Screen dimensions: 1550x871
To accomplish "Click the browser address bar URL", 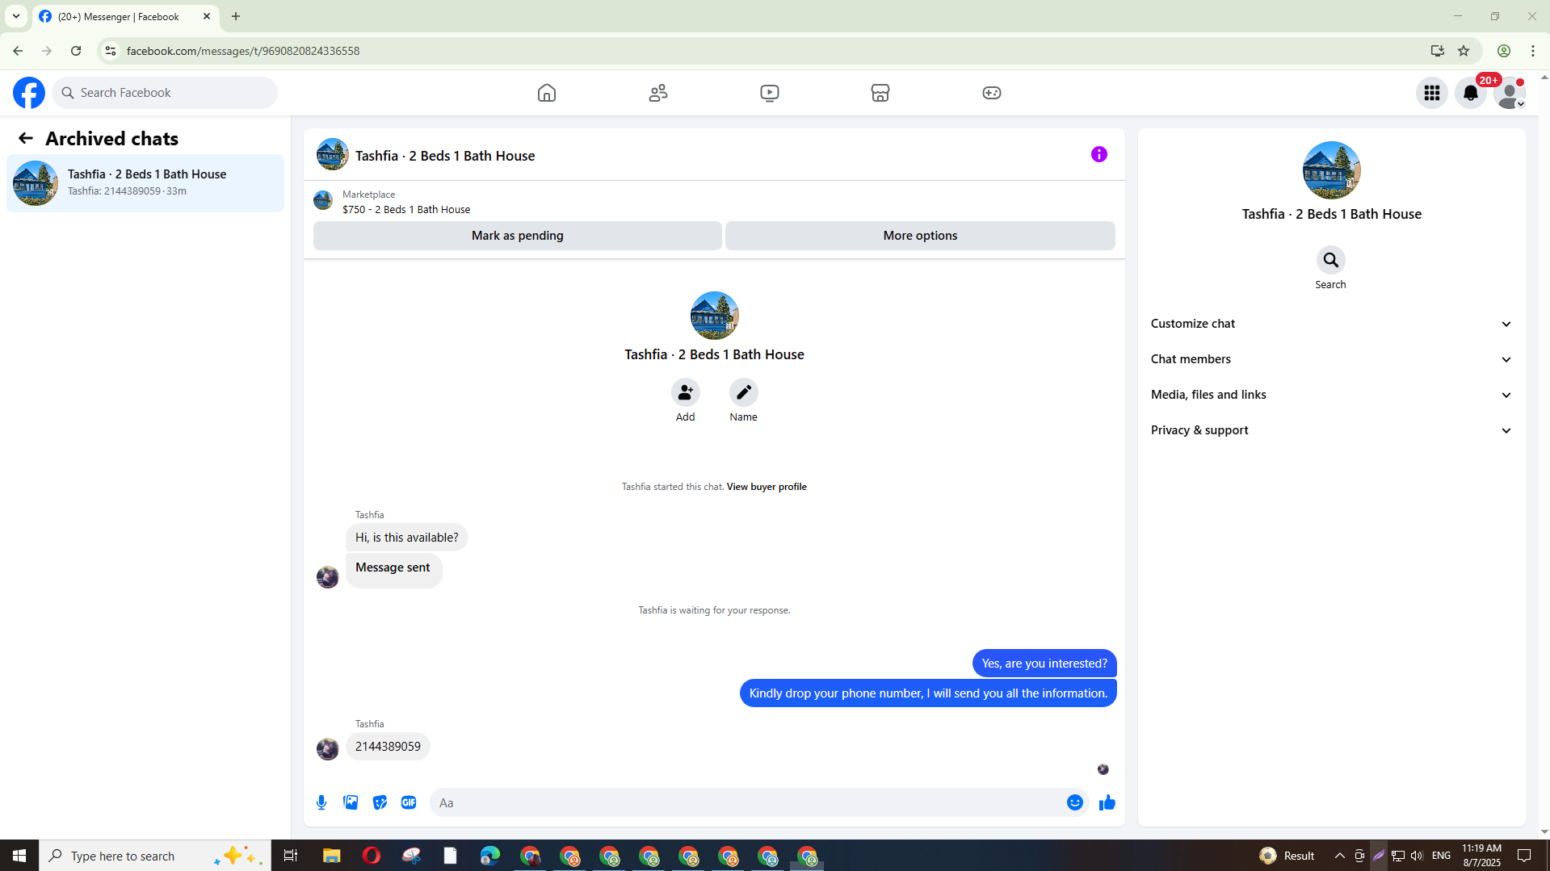I will pyautogui.click(x=243, y=51).
